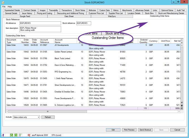The height and width of the screenshot is (138, 189).
Task: Click the green clockwise refresh status icon
Action: tap(11, 135)
